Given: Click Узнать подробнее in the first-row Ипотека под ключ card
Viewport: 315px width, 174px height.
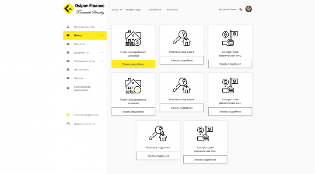Looking at the screenshot, I should (x=182, y=60).
